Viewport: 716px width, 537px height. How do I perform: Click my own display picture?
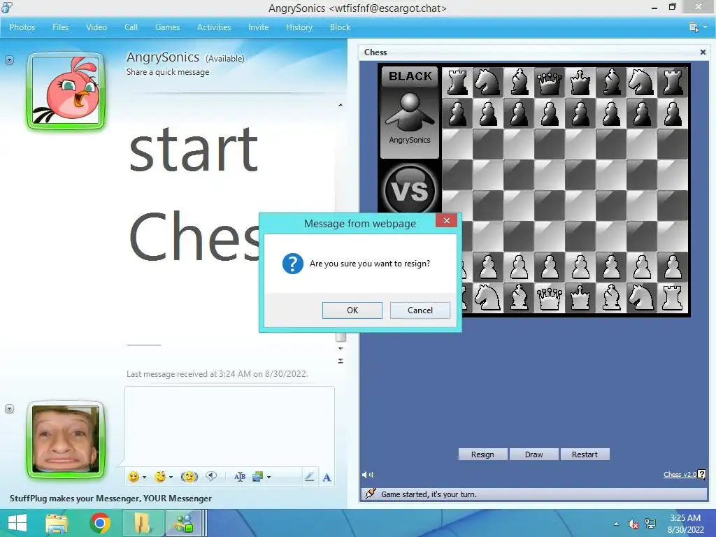click(x=66, y=439)
